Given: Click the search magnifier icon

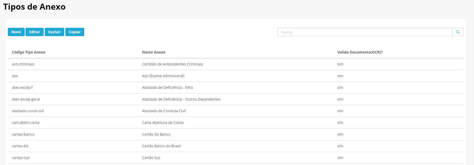Looking at the screenshot, I should pyautogui.click(x=458, y=32).
